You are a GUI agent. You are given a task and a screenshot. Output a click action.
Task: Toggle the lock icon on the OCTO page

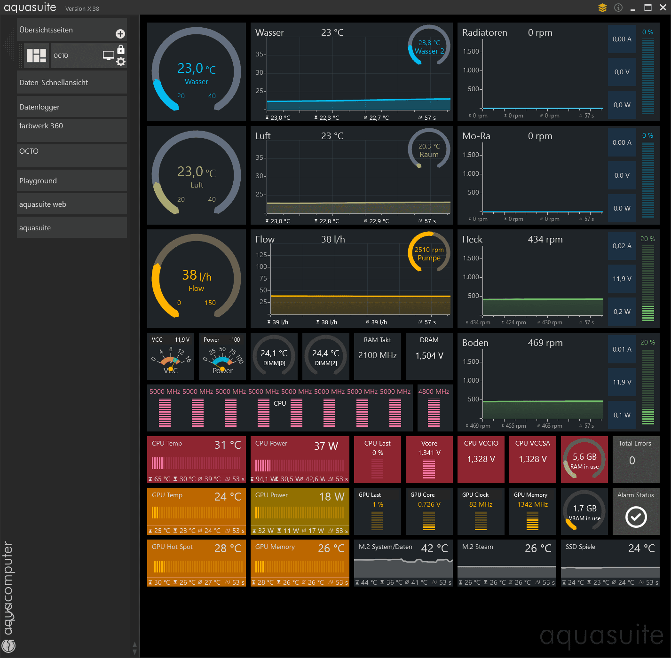click(x=121, y=49)
